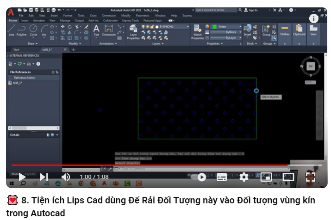Select the Text annotation tool
331x220 pixels.
click(96, 31)
